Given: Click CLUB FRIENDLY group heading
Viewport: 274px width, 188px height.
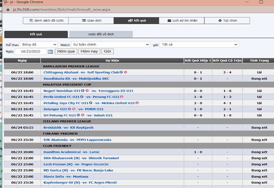Looking at the screenshot, I should tap(57, 146).
